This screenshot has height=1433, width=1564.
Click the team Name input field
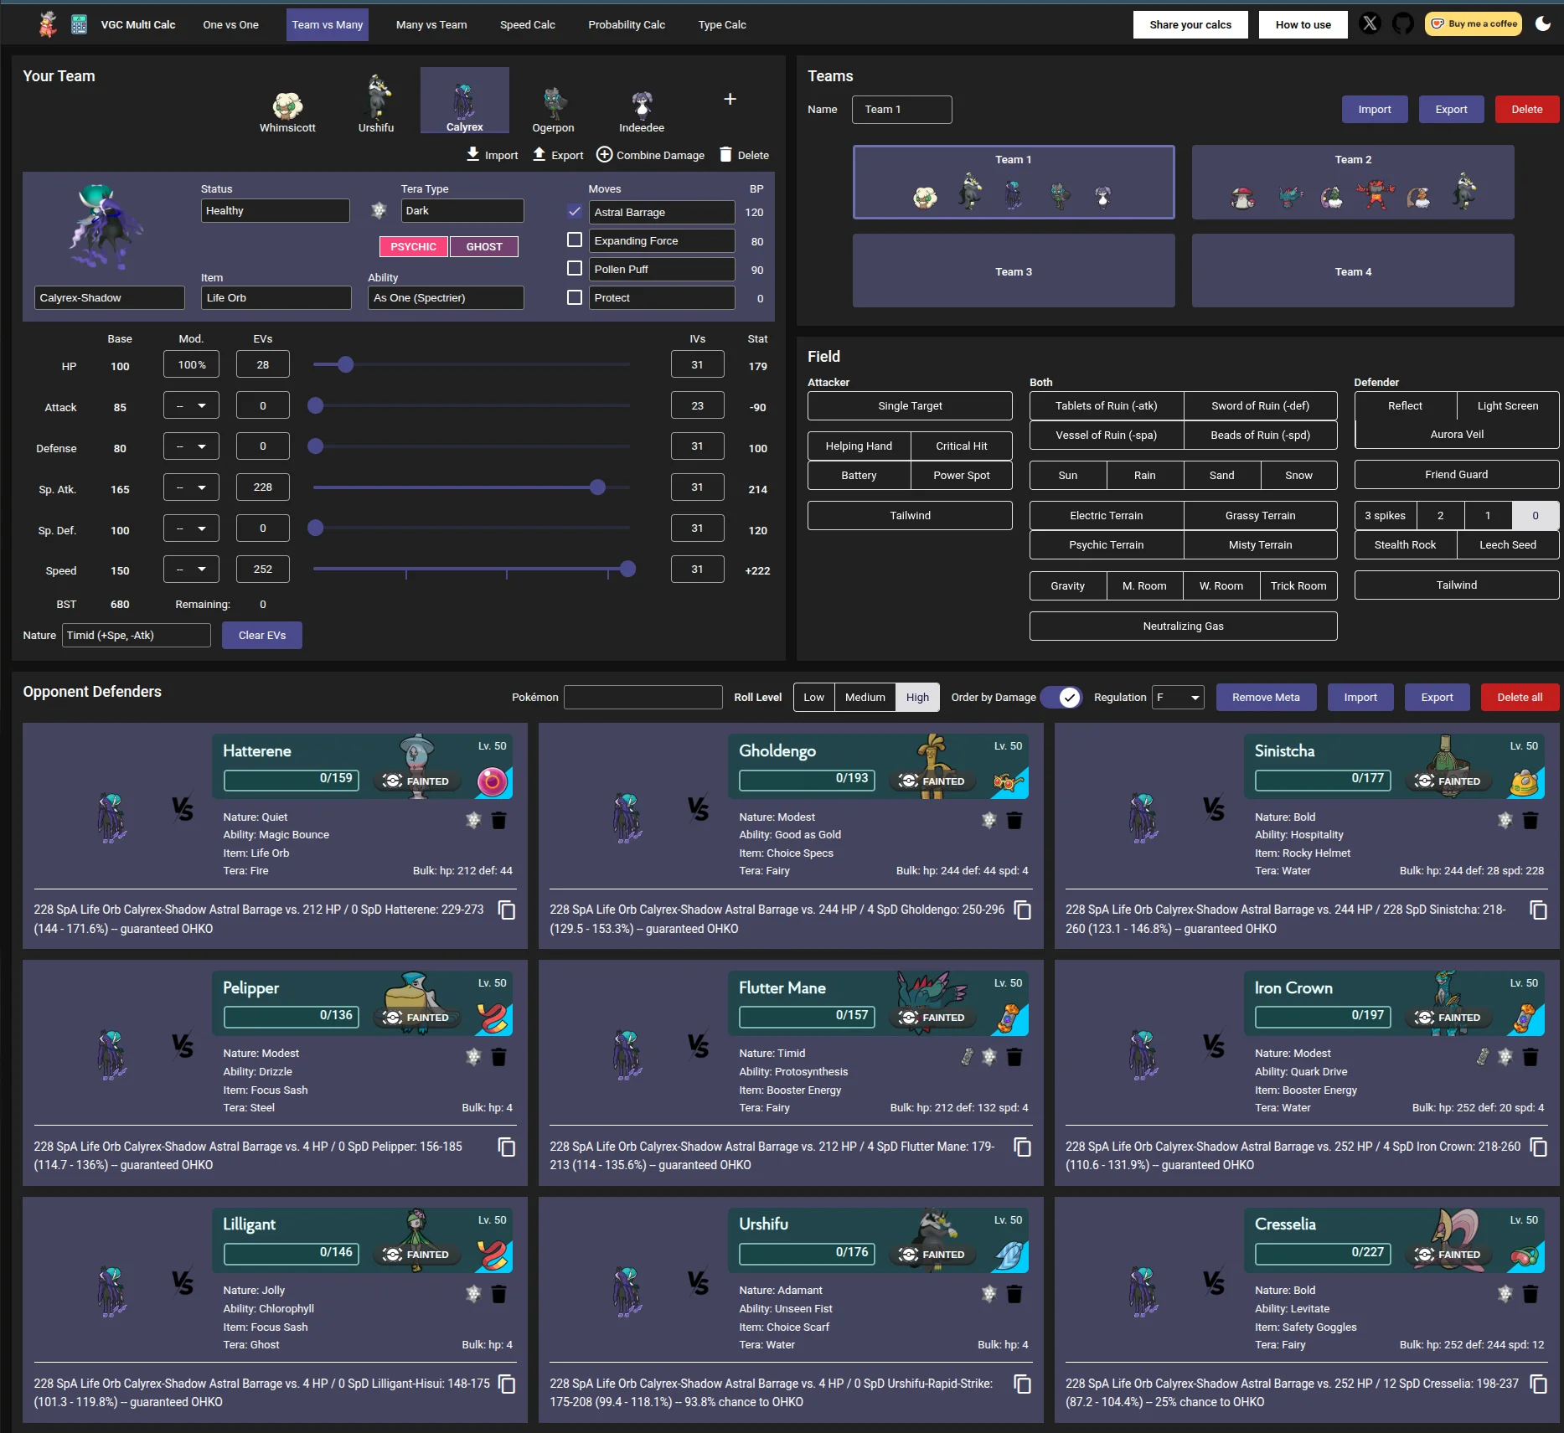pyautogui.click(x=901, y=109)
